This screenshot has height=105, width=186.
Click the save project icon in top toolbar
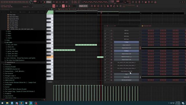point(146,2)
